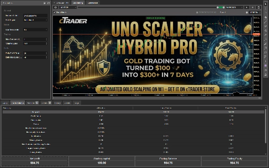Viewport: 269px width, 168px height.
Task: Select the ellipse drawing tool in right toolbar
Action: pyautogui.click(x=265, y=52)
